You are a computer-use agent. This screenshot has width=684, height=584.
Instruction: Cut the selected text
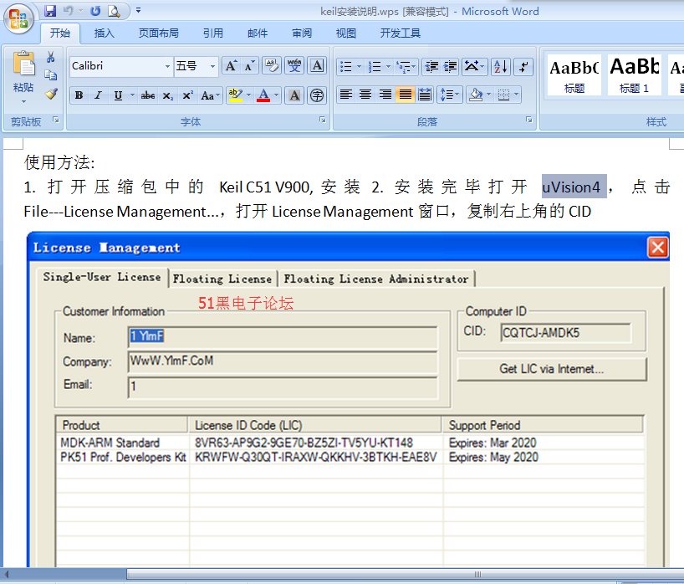[x=51, y=57]
